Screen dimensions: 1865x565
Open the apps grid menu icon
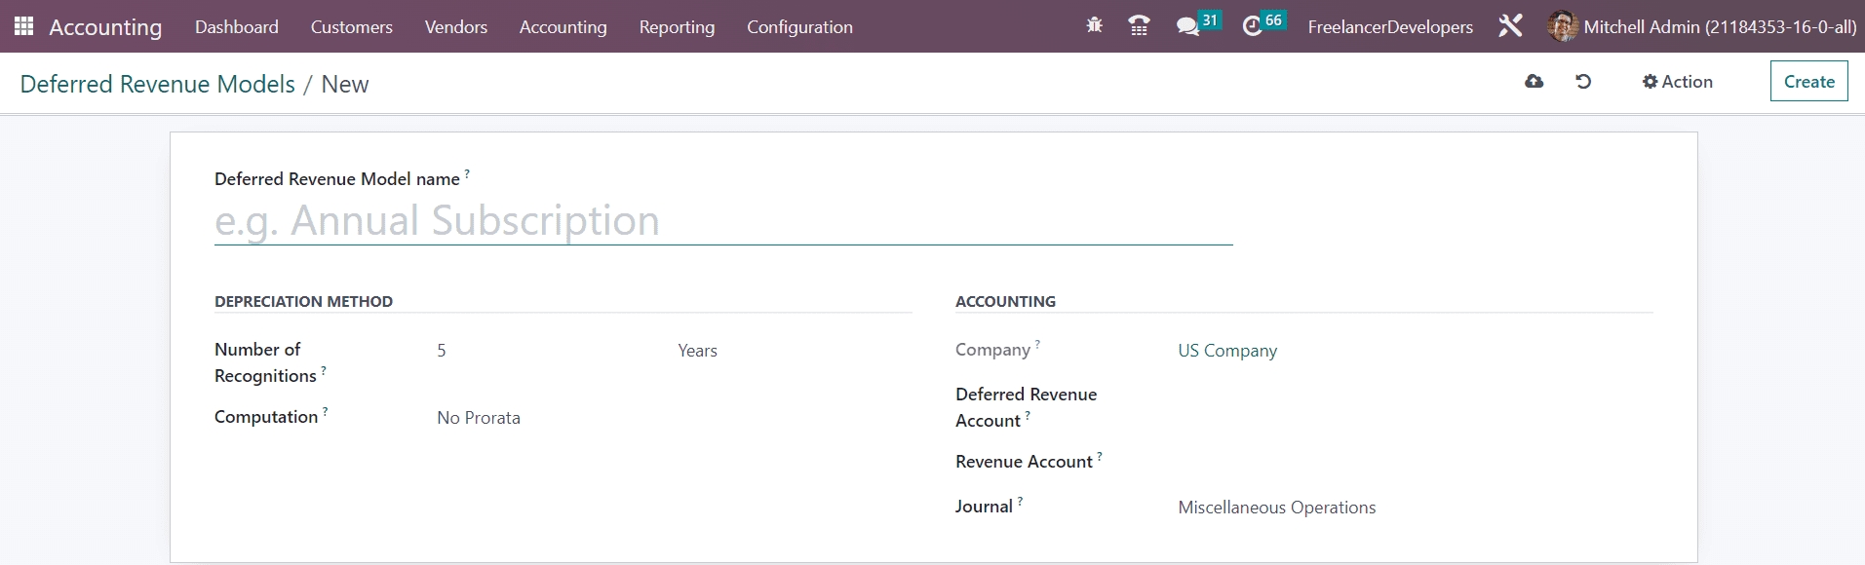[24, 26]
